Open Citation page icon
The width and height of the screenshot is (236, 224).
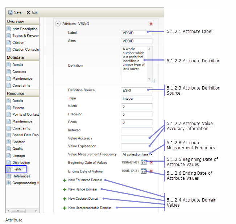9,42
